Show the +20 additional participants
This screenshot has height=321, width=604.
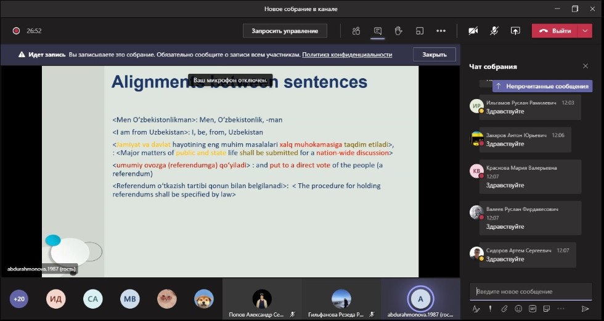pos(19,299)
